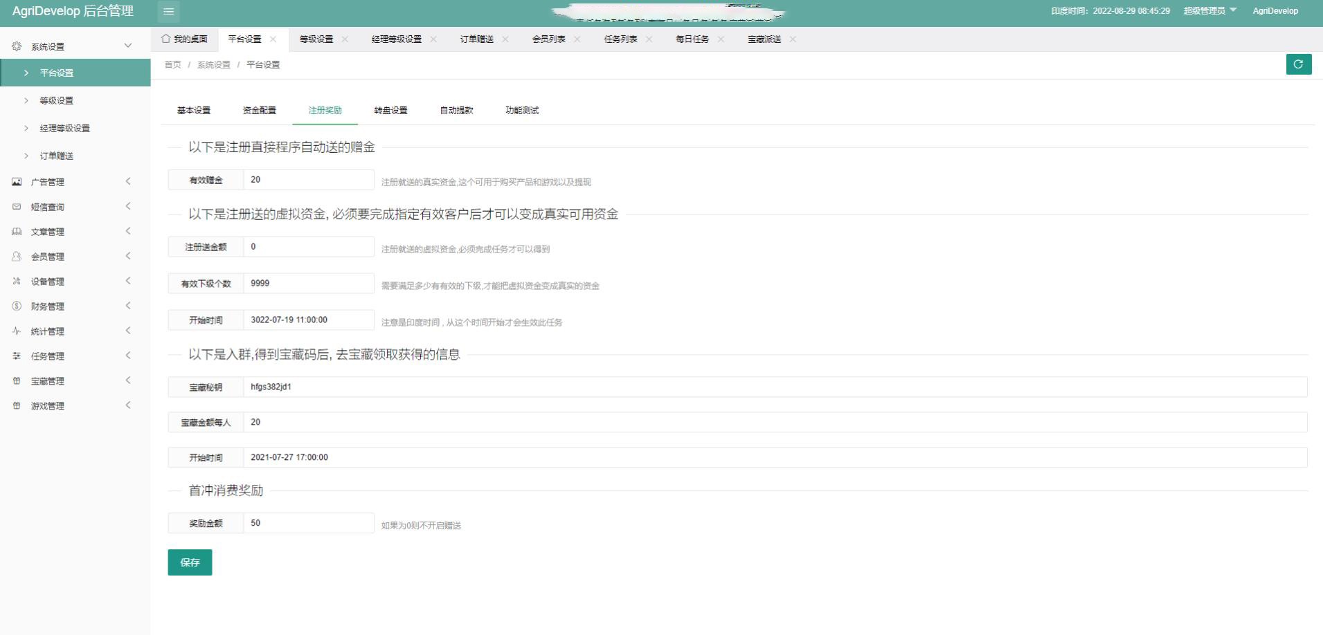Open the 系统设置 settings gear icon
This screenshot has width=1323, height=635.
point(17,46)
